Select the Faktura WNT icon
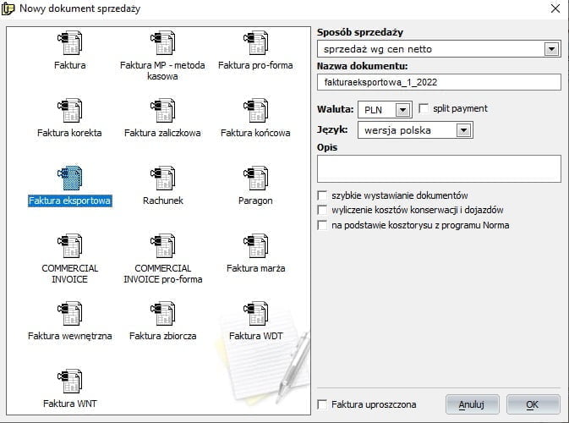Viewport: 569px width, 423px height. (x=69, y=381)
